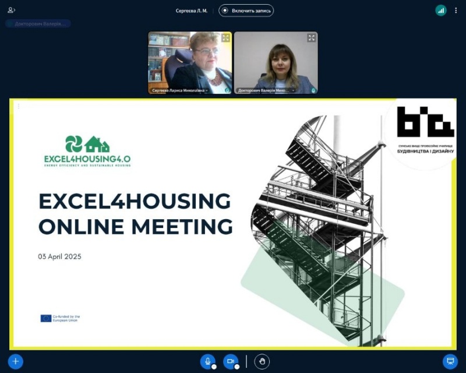Hide the presentation using bottom-right icon
Viewport: 466px width, 373px height.
click(450, 361)
